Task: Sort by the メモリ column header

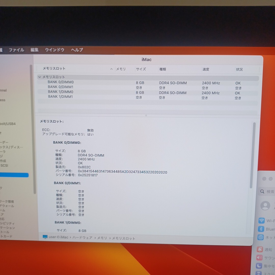Action: click(x=121, y=69)
